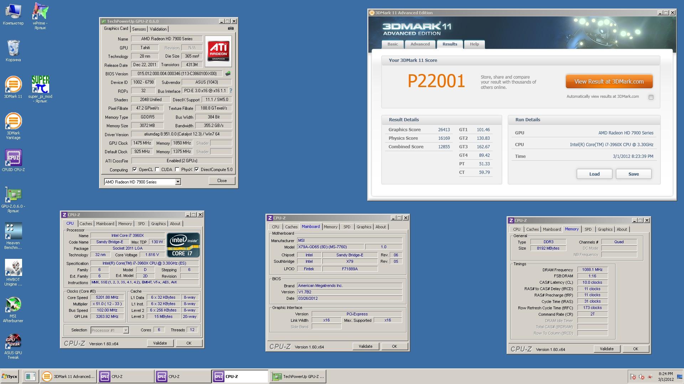Switch to 3DMark 11 Advanced taskbar item
The image size is (684, 384).
click(x=68, y=377)
